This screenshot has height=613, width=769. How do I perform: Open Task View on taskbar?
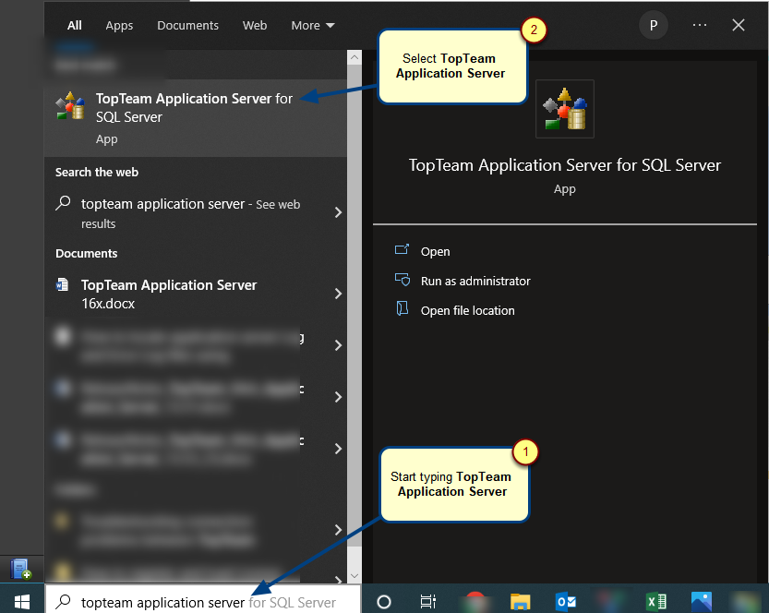[427, 601]
